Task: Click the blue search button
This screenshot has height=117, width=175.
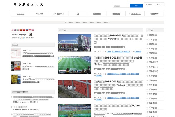Action: coord(136,6)
